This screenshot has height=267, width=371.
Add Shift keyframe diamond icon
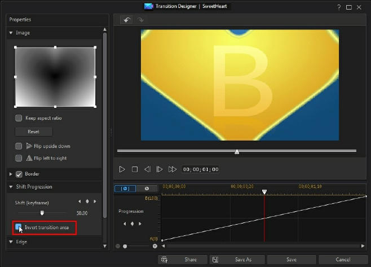coord(87,202)
